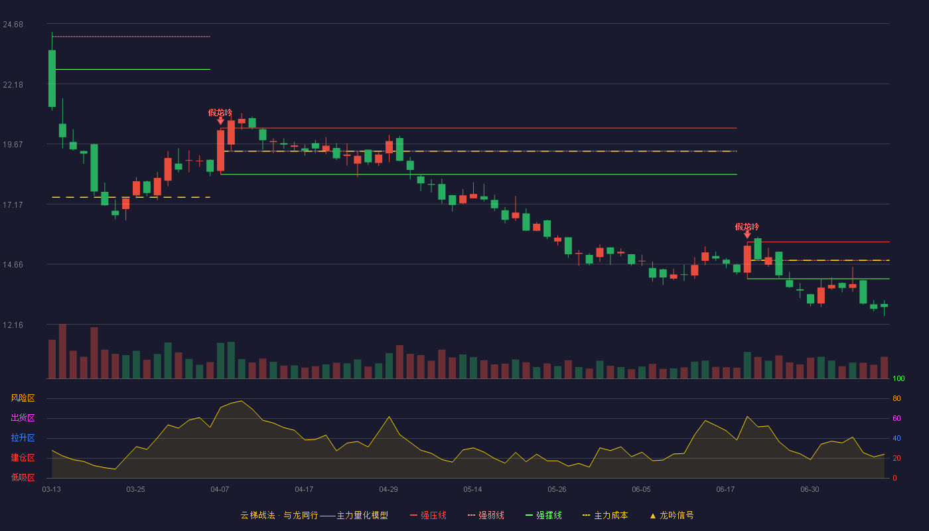Select the 风险区 zone label
The image size is (929, 531).
click(23, 398)
